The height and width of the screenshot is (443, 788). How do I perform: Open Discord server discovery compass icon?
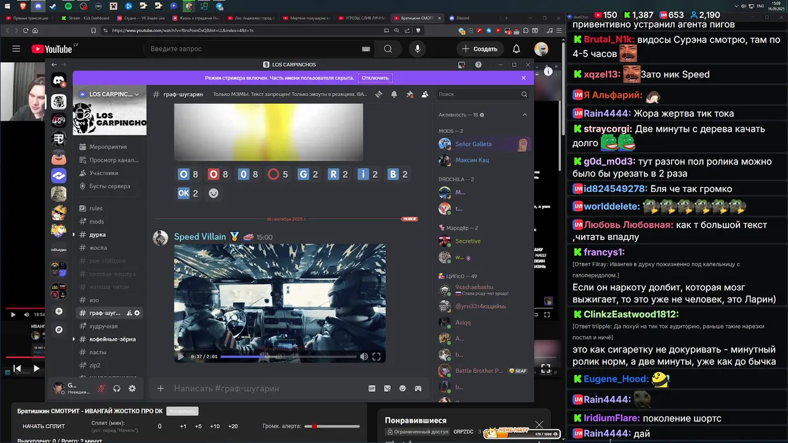(58, 330)
